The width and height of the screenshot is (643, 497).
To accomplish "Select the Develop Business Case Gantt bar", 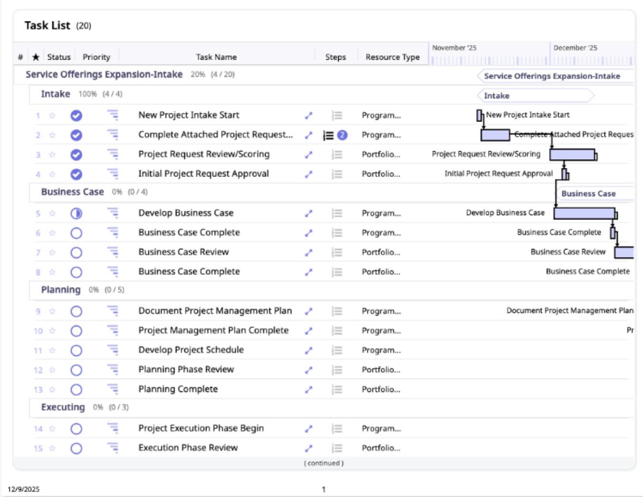I will pos(584,213).
